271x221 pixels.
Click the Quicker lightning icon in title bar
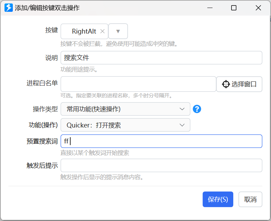[x=9, y=8]
